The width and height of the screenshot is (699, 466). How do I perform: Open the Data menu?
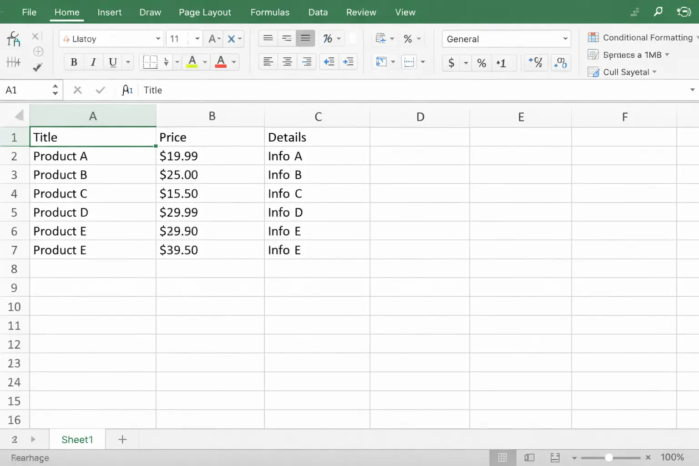[x=318, y=12]
